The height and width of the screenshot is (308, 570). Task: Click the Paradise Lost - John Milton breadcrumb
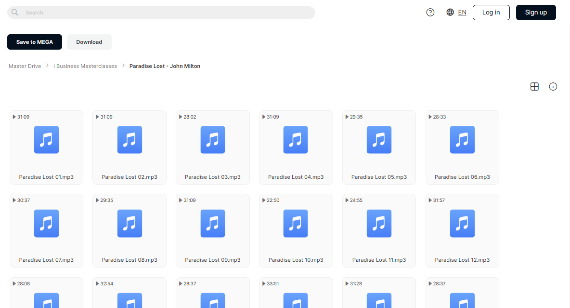(165, 66)
